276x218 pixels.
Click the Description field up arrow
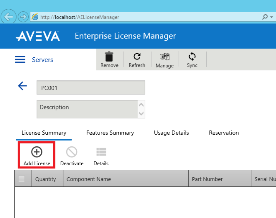tap(141, 105)
